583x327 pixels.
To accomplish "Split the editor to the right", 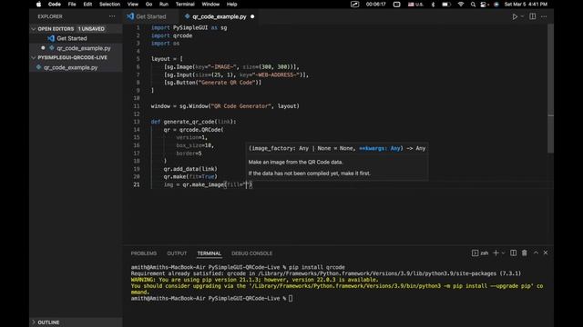I will (x=532, y=16).
